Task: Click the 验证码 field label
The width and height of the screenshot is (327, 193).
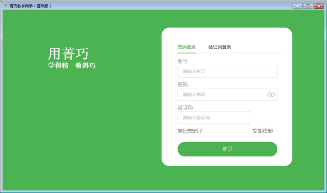Action: tap(185, 107)
